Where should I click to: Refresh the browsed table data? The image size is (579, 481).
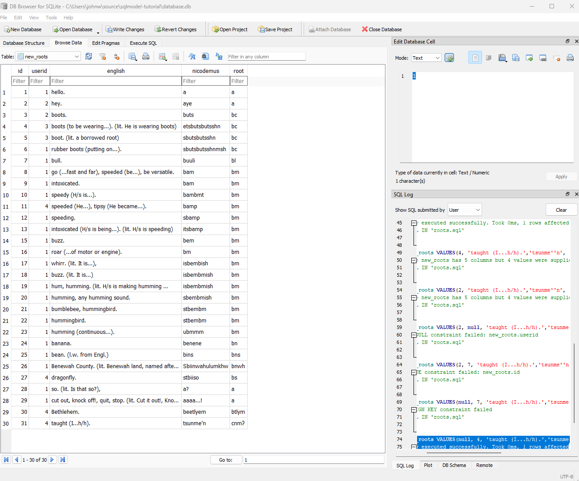(89, 56)
